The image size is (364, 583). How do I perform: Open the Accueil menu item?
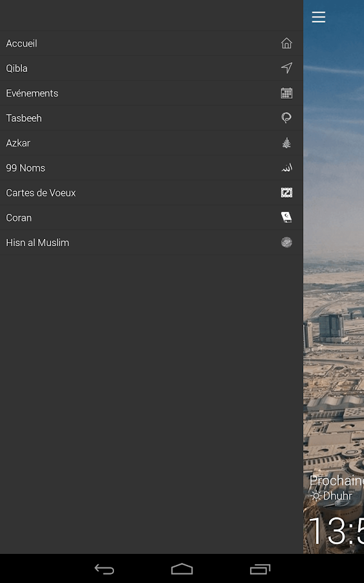click(152, 43)
